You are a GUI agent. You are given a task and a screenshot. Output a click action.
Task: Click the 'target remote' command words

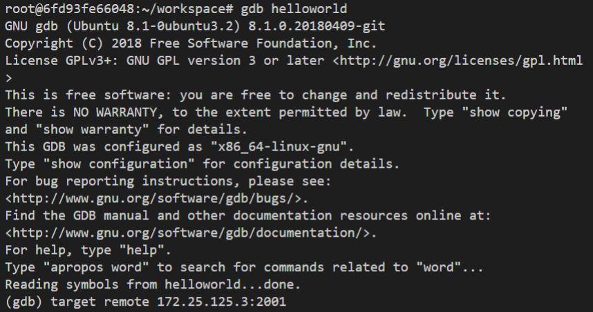coord(100,302)
